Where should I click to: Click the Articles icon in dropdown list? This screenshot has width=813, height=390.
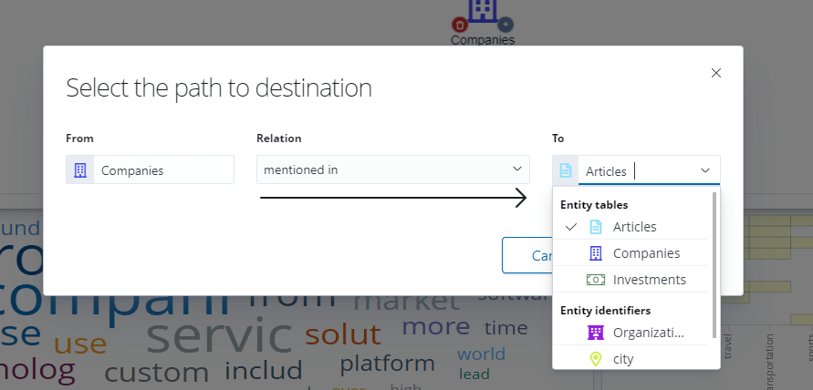[596, 227]
